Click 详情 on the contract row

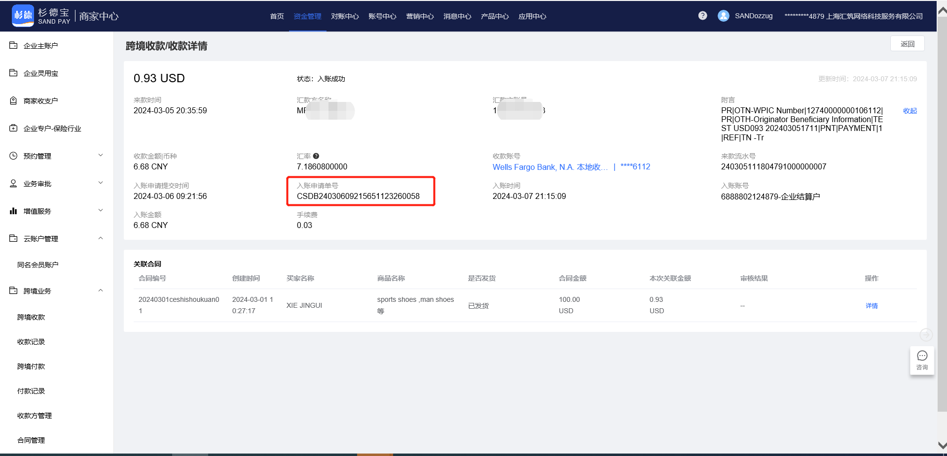click(x=871, y=305)
